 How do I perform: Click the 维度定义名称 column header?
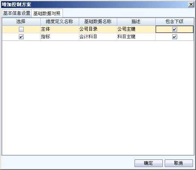click(60, 22)
